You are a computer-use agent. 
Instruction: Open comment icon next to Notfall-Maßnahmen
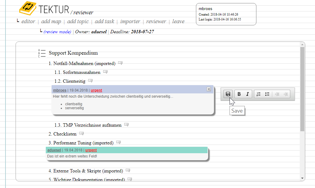coord(121,63)
